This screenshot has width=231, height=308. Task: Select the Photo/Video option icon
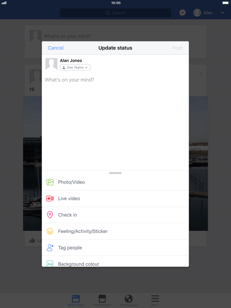(50, 182)
